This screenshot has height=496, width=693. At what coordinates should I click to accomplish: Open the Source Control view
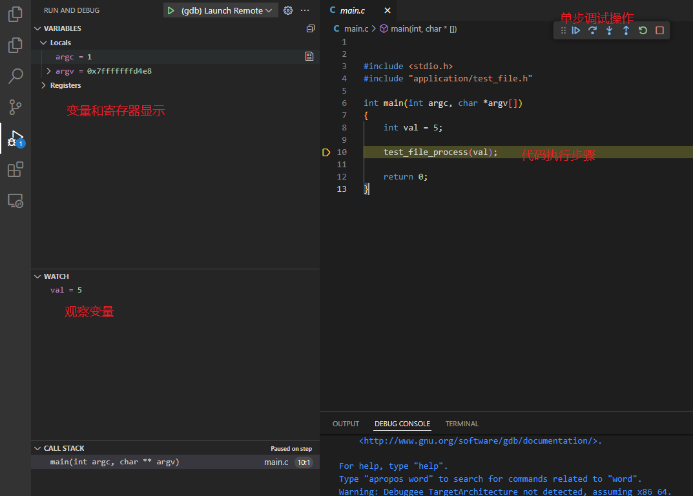pos(15,107)
